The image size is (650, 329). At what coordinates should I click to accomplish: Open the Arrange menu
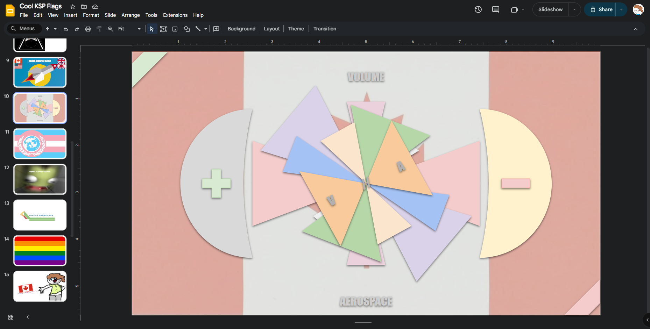[x=130, y=15]
